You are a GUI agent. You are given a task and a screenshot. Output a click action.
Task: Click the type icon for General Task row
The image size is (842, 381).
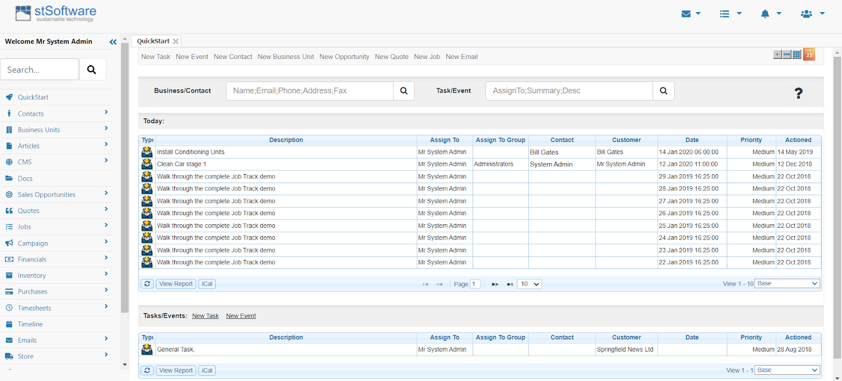point(147,349)
